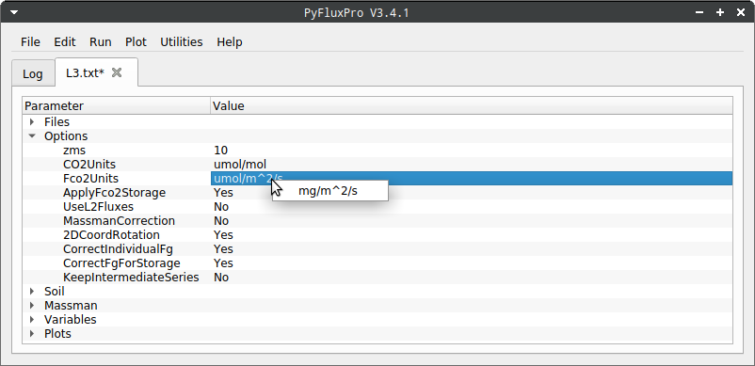Open the Plot menu
Screen dimensions: 755x366
tap(136, 41)
